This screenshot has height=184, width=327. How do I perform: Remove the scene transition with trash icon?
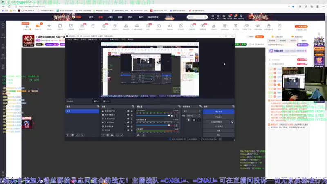[x=194, y=120]
